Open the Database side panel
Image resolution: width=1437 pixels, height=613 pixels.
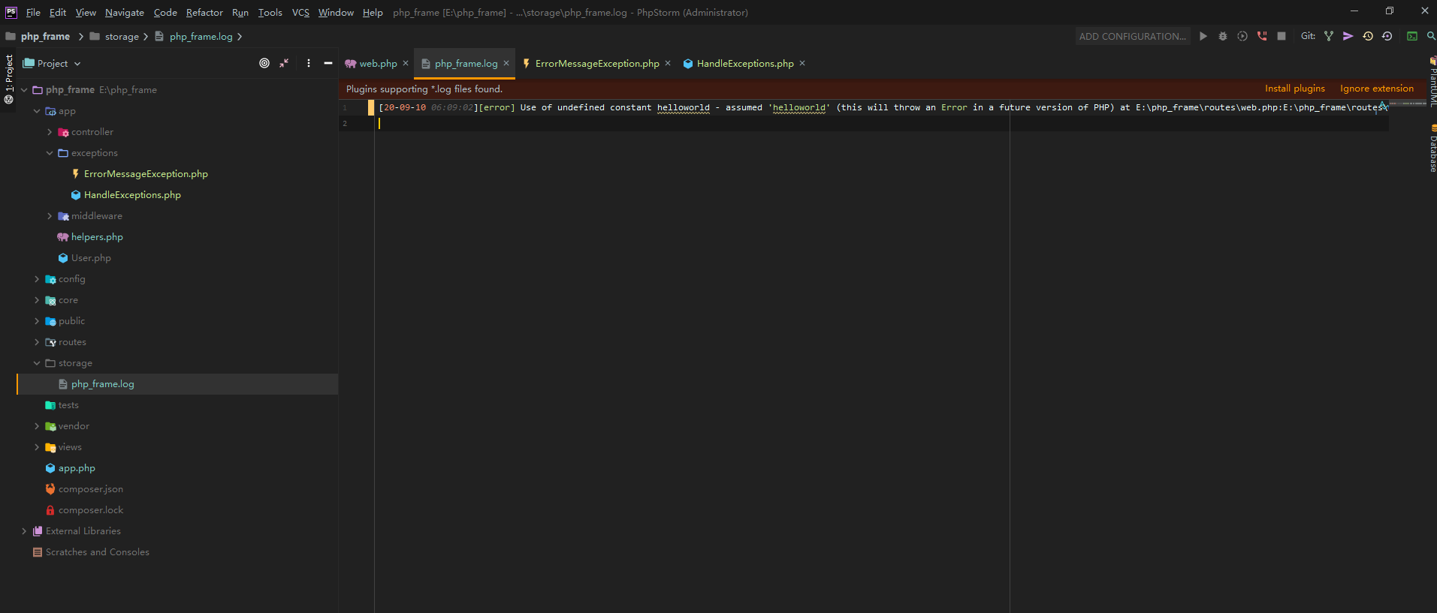(1432, 149)
